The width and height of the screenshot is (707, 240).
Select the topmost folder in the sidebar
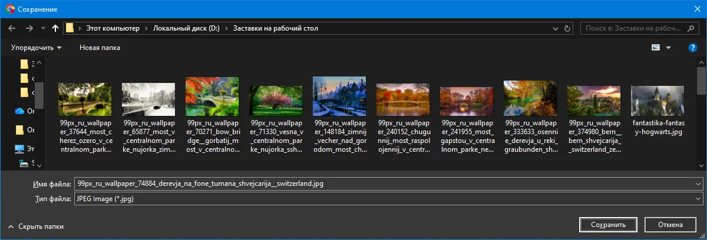24,64
